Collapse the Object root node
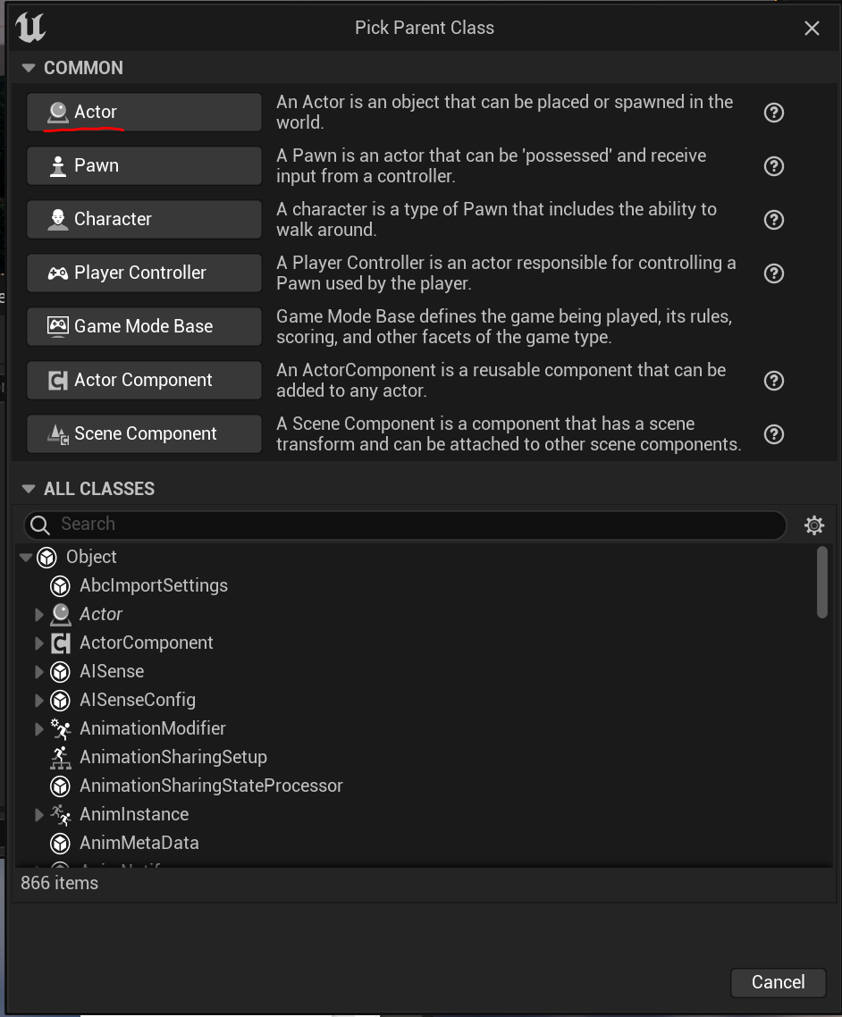The height and width of the screenshot is (1017, 842). point(26,557)
